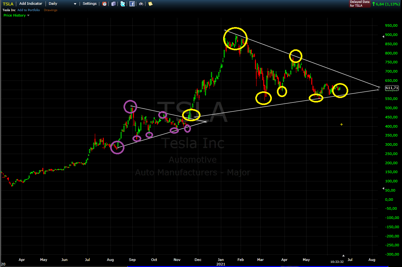Click the camera snapshot icon
Image resolution: width=402 pixels, height=267 pixels.
pos(141,4)
